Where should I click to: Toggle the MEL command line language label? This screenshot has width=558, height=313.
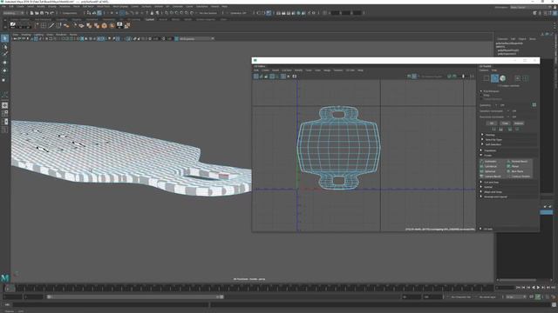7,304
